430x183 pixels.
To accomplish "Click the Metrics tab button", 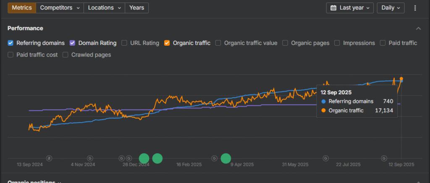I will (x=22, y=8).
